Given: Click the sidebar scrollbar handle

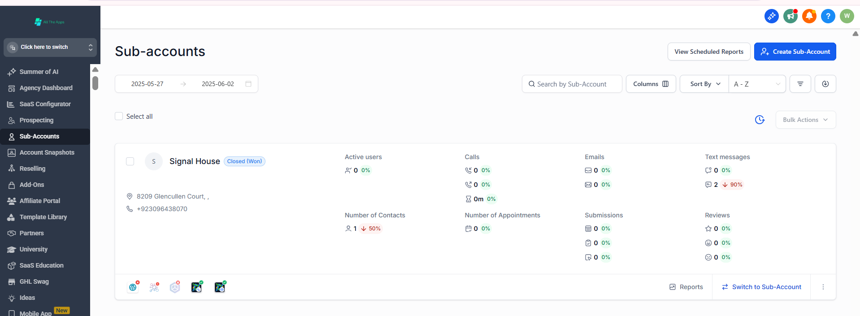Looking at the screenshot, I should point(95,83).
